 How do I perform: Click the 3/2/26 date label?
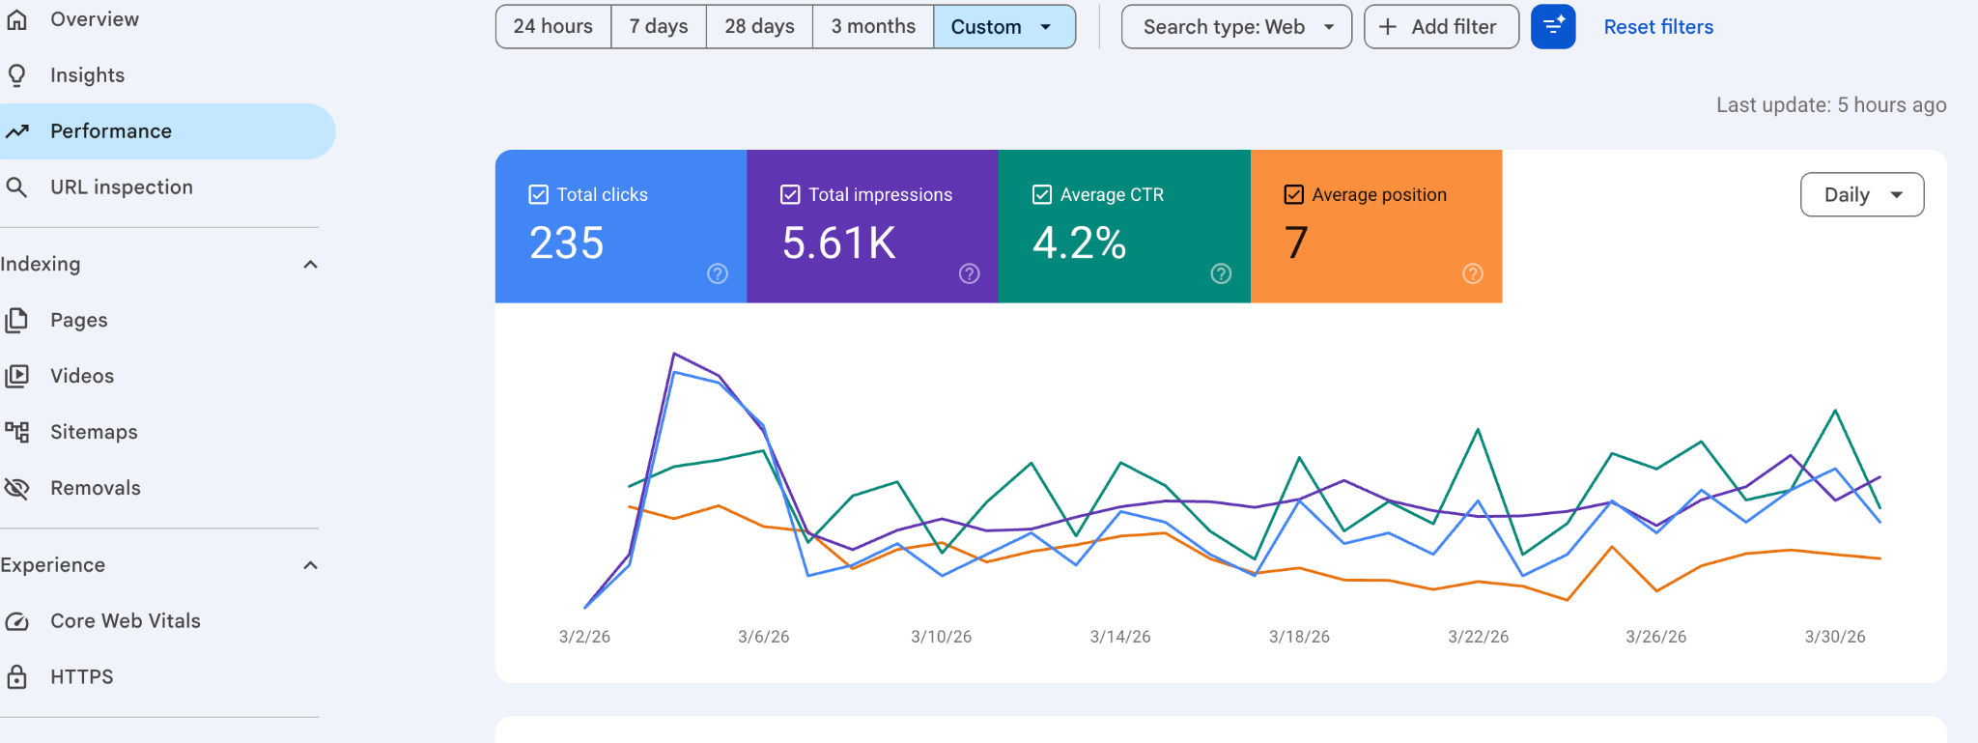coord(584,637)
